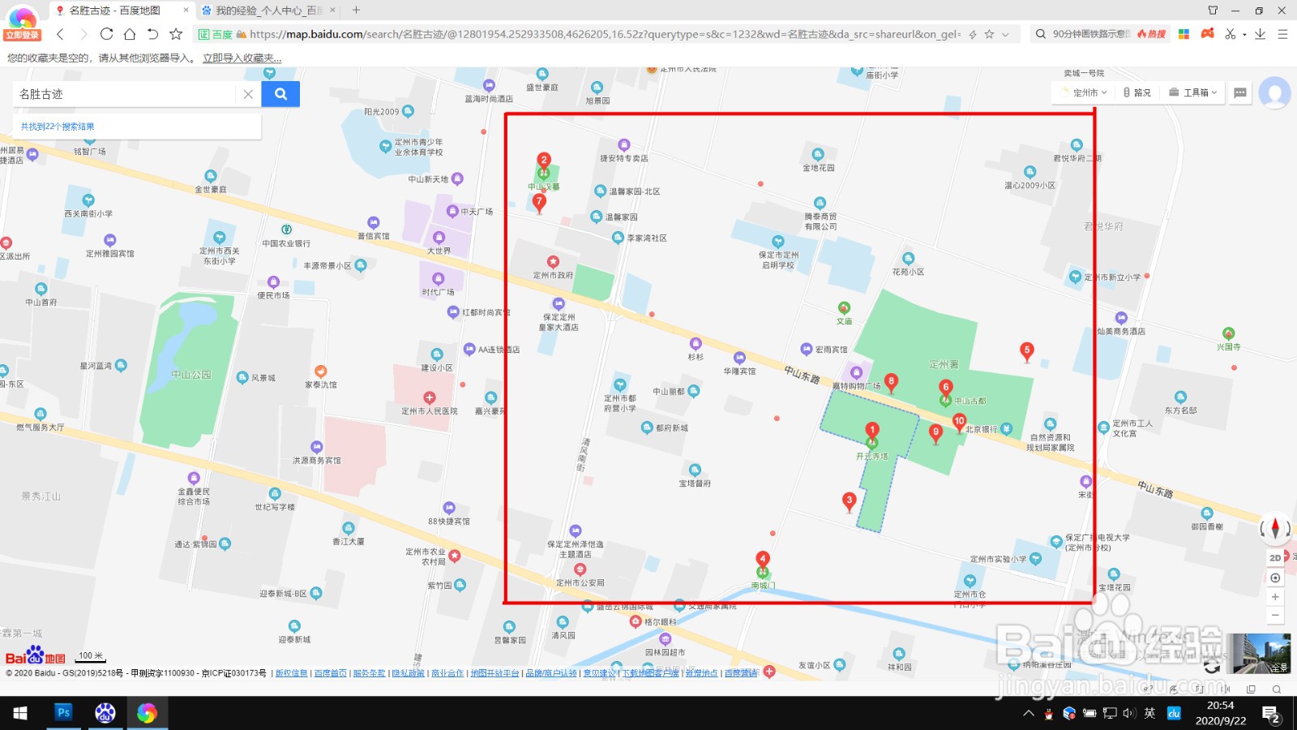Select red result marker 6 at 中山古都
Image resolution: width=1297 pixels, height=730 pixels.
(x=945, y=387)
